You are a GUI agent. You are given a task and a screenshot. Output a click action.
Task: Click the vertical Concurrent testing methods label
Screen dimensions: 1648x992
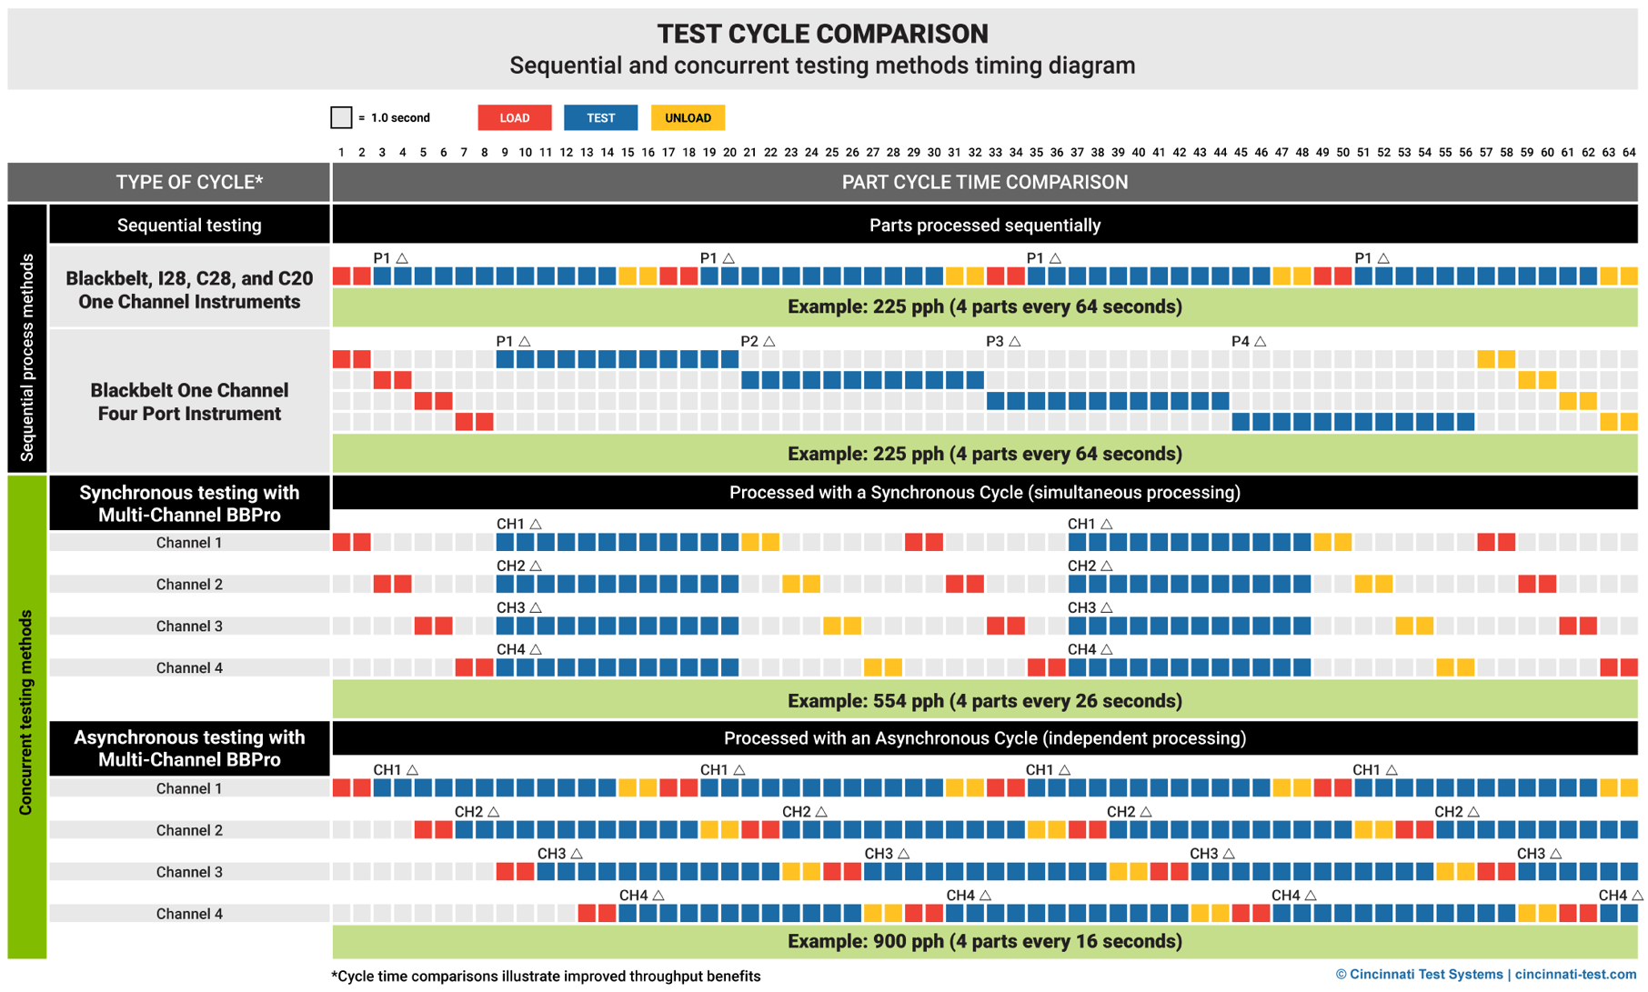pos(26,712)
